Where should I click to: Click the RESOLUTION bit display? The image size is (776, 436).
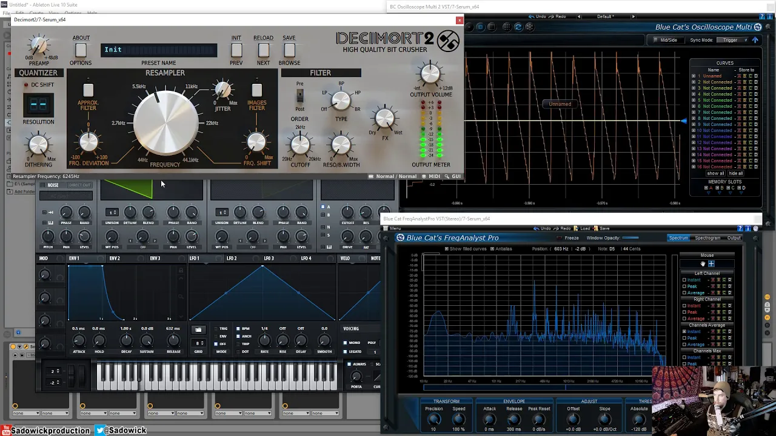[x=38, y=105]
